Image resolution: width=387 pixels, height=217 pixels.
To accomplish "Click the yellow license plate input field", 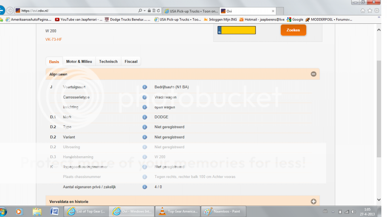I will (x=237, y=30).
